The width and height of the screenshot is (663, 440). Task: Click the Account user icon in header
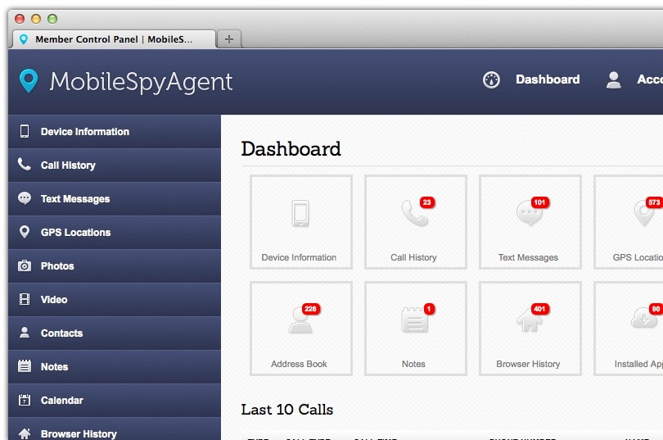(614, 79)
